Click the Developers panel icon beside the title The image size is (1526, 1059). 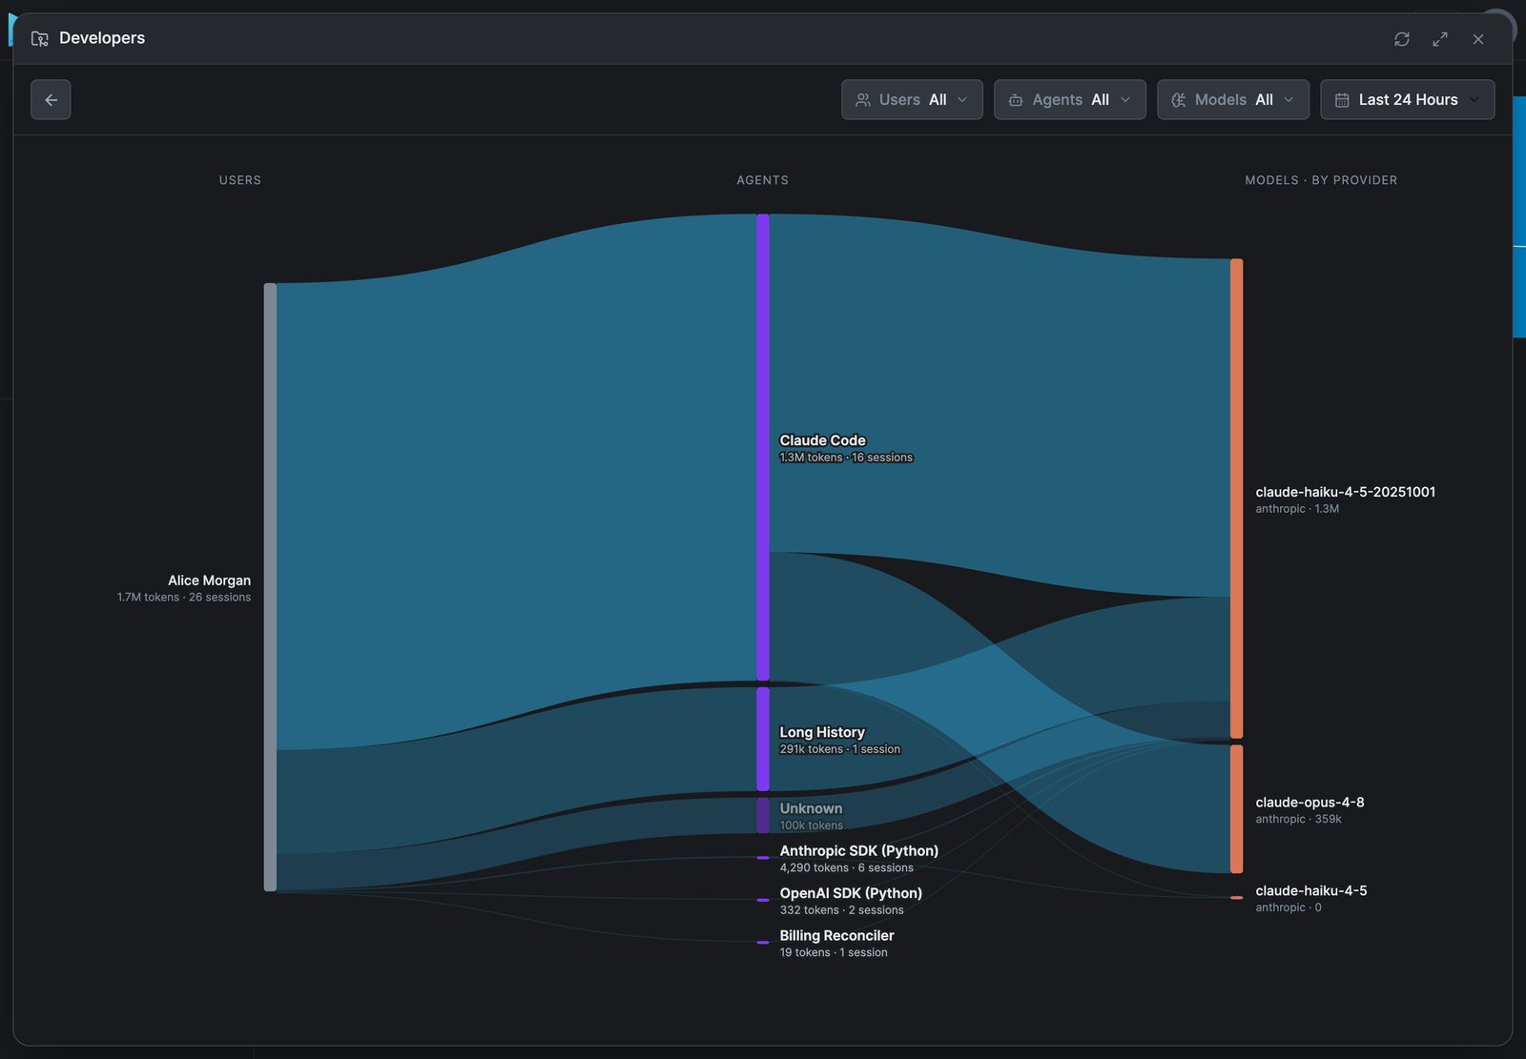39,38
